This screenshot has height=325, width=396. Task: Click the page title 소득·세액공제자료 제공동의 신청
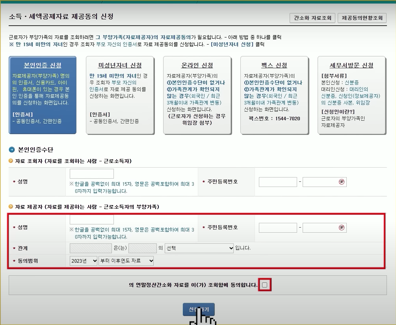pos(61,17)
